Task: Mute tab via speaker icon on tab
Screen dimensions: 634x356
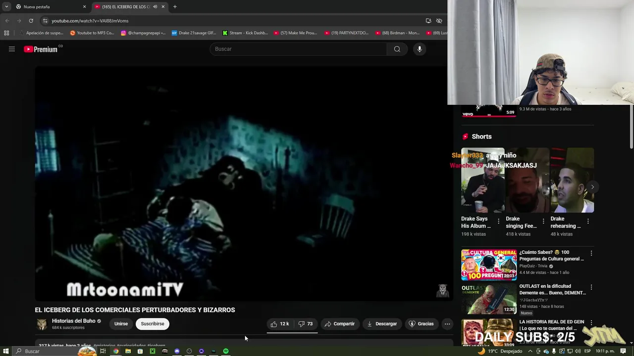Action: point(155,7)
